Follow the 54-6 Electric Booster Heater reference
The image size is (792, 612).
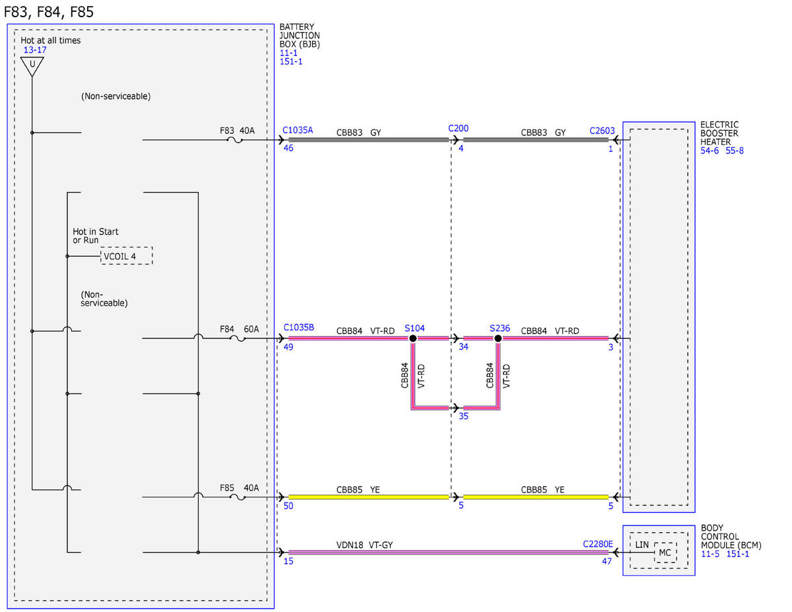click(710, 151)
